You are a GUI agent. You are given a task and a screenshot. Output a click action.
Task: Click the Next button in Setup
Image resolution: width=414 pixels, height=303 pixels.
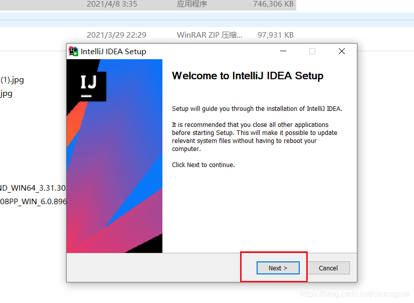click(278, 268)
